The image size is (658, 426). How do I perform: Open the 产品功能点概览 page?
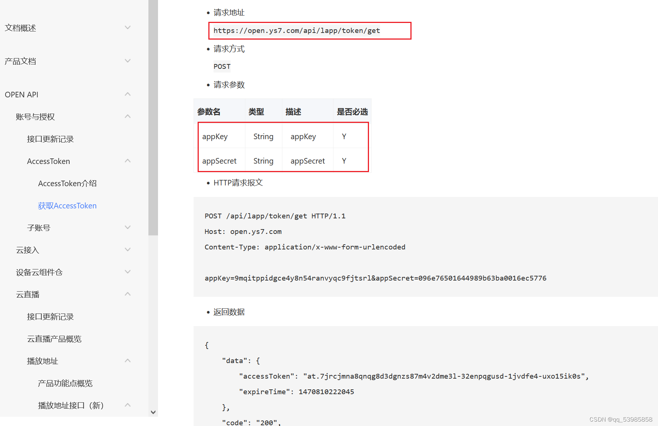[x=65, y=383]
